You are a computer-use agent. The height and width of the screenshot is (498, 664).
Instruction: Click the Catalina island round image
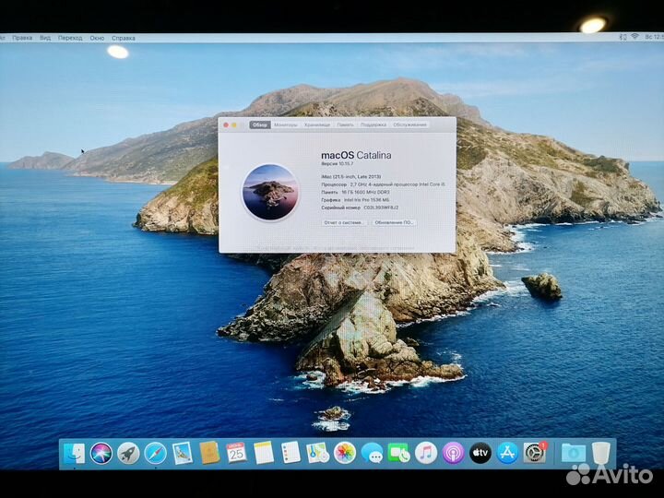(x=270, y=192)
